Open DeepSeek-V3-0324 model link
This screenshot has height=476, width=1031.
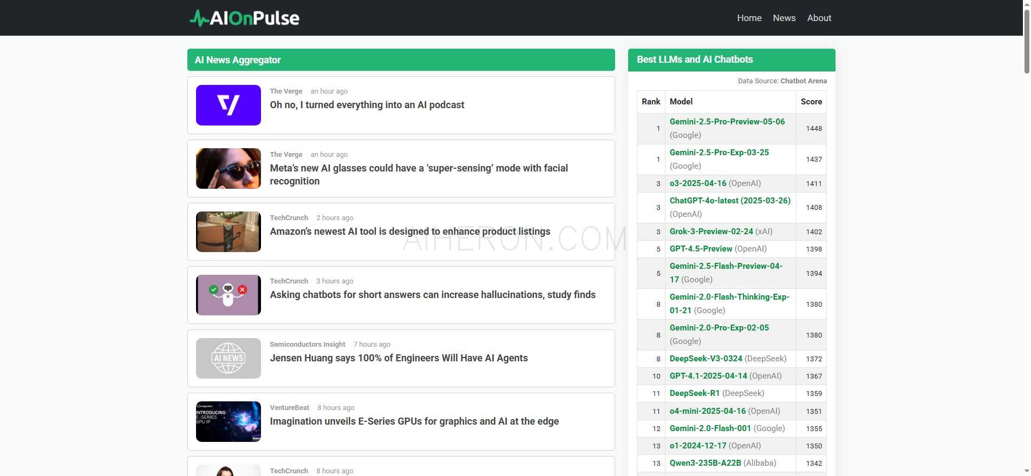coord(706,359)
